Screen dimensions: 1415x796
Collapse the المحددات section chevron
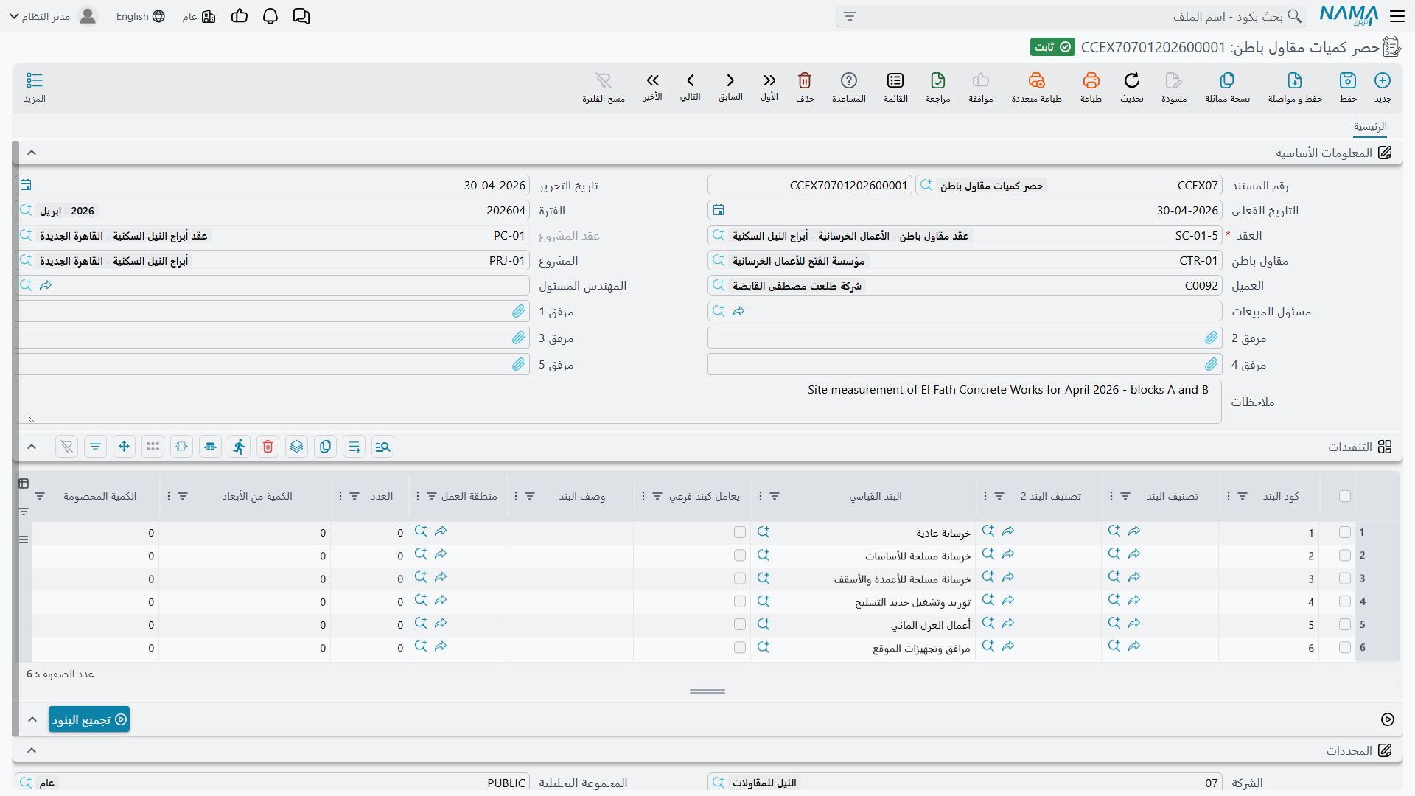click(32, 750)
